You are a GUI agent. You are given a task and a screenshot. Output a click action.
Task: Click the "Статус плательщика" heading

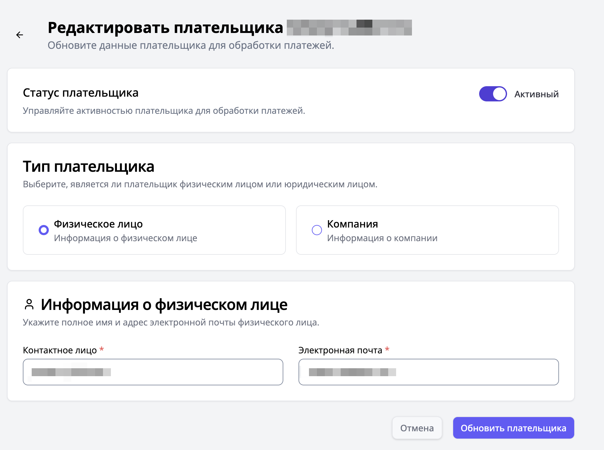click(x=80, y=93)
